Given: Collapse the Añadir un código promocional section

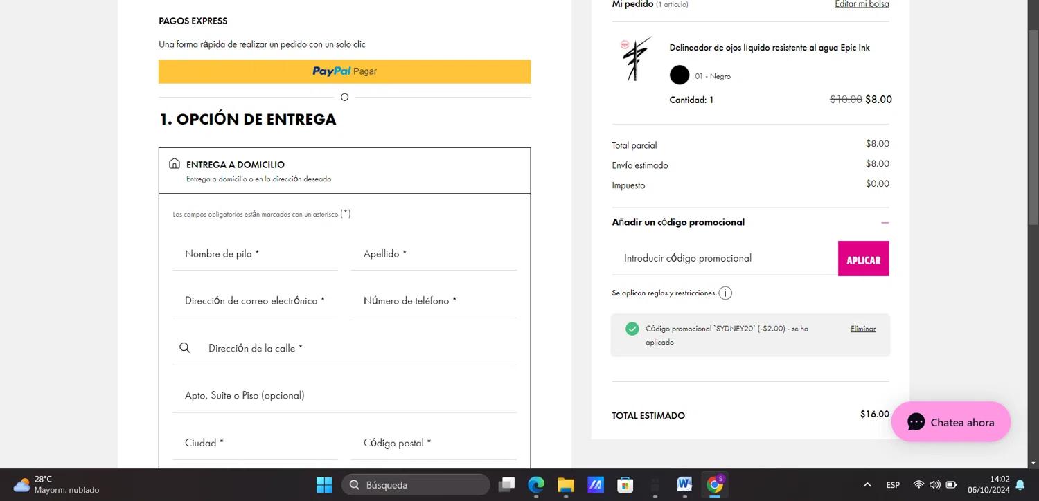Looking at the screenshot, I should 885,223.
